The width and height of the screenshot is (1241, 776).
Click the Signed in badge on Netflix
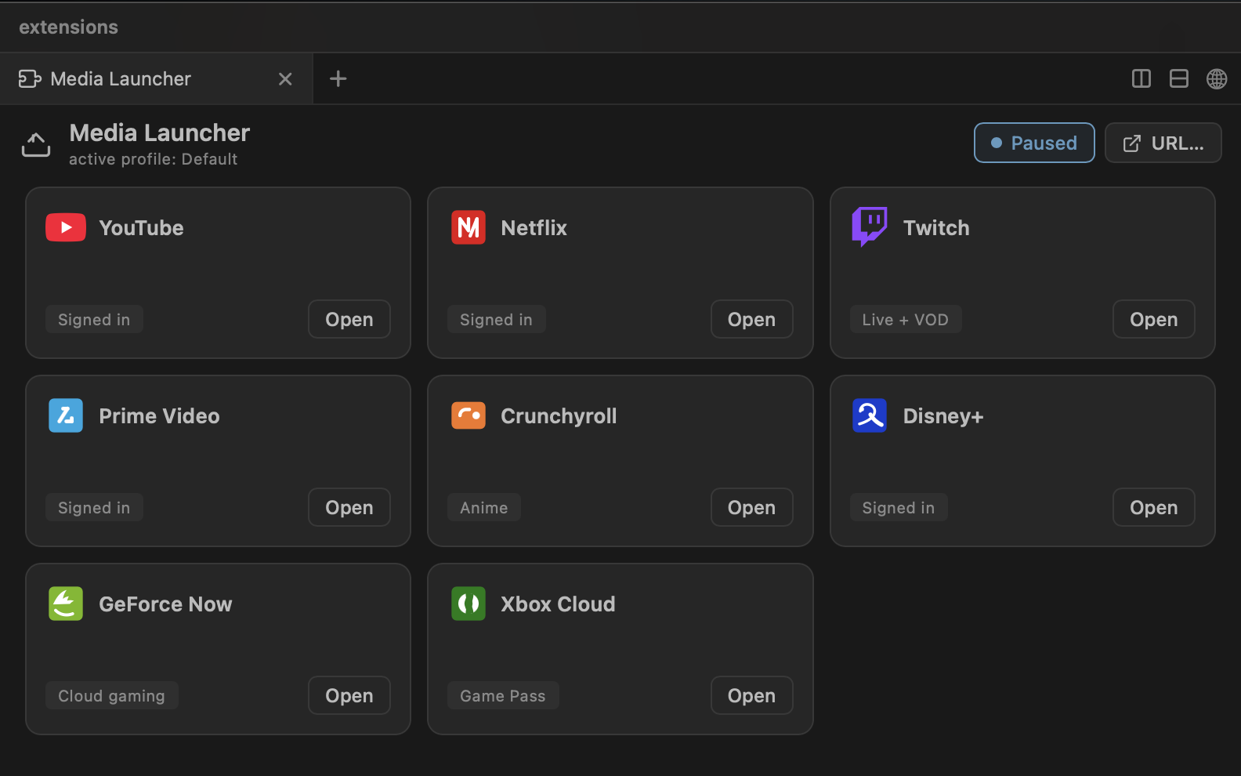(x=496, y=319)
